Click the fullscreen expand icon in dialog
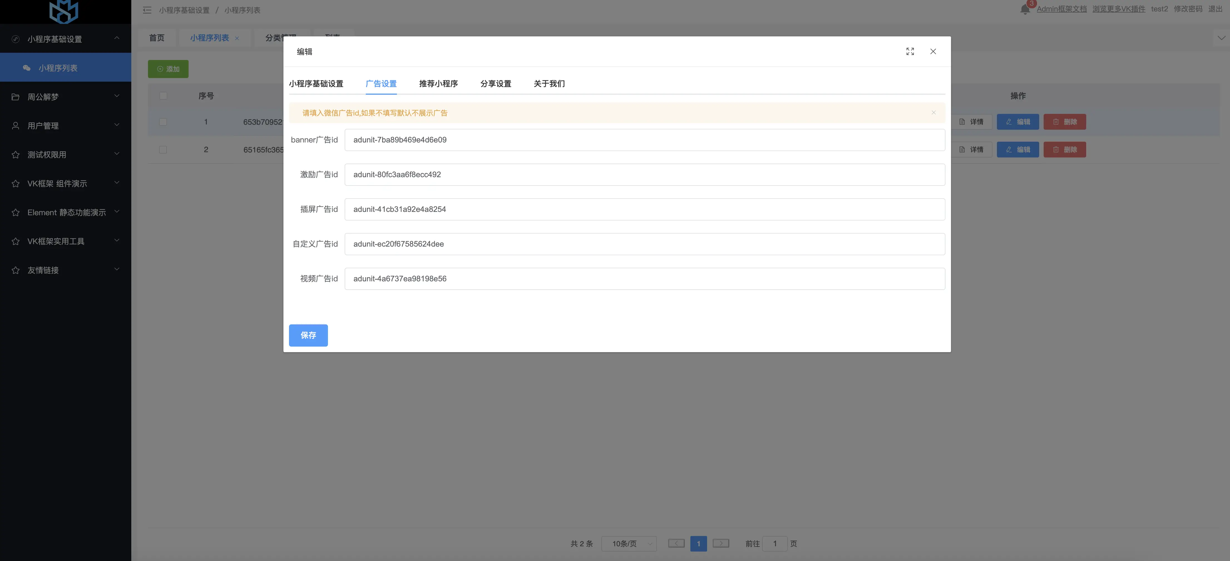1230x561 pixels. 910,51
